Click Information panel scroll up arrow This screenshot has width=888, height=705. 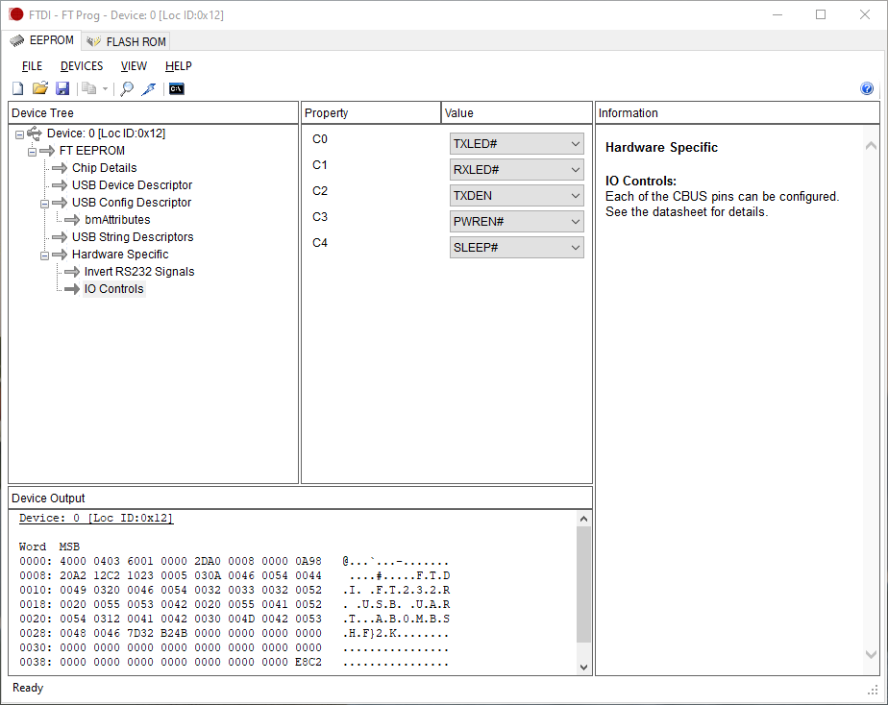[x=871, y=146]
